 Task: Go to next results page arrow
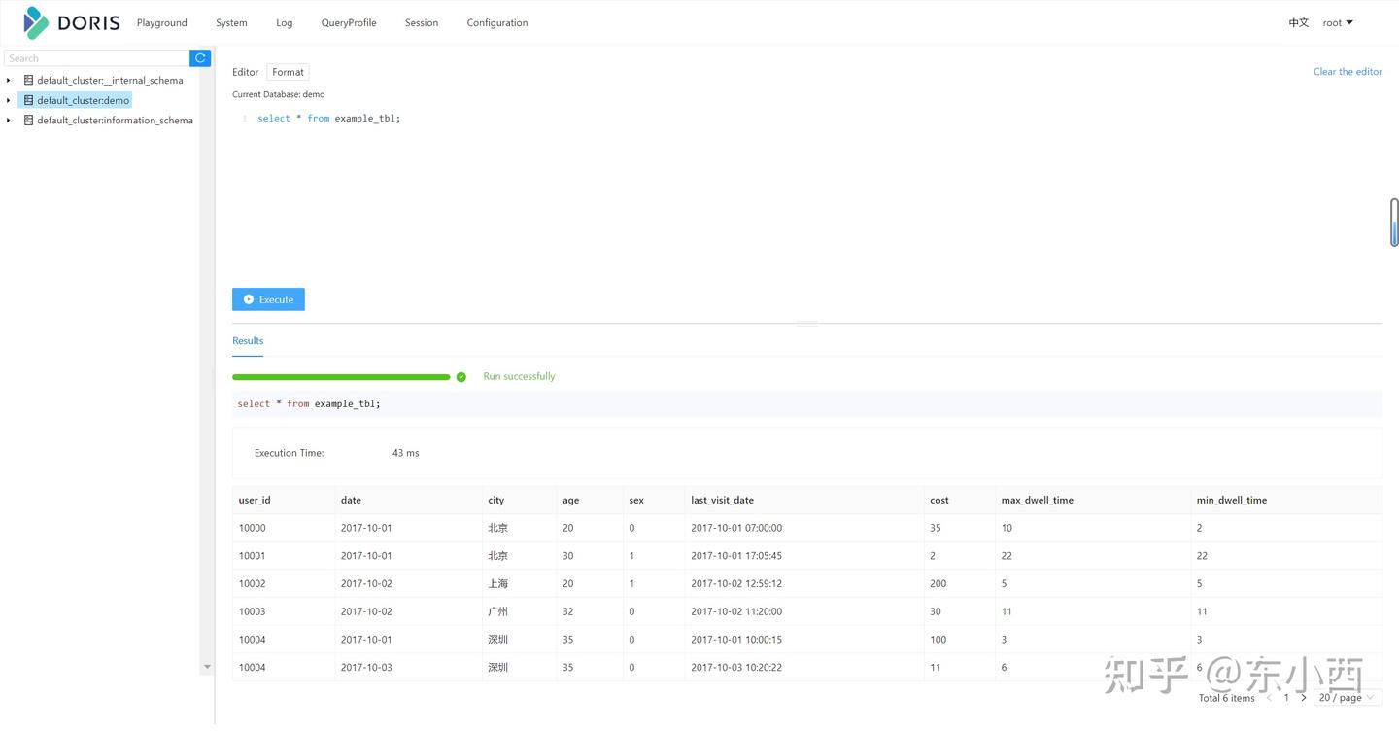click(1304, 698)
